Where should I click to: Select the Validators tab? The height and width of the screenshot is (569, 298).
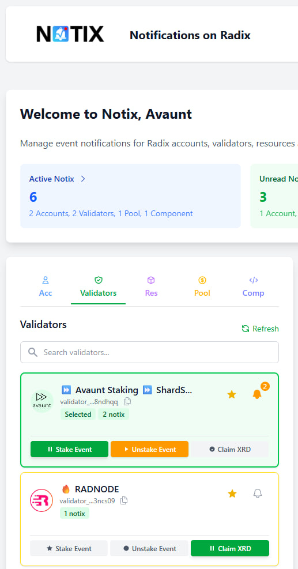point(99,287)
